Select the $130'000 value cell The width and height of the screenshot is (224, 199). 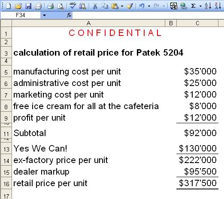pos(197,149)
